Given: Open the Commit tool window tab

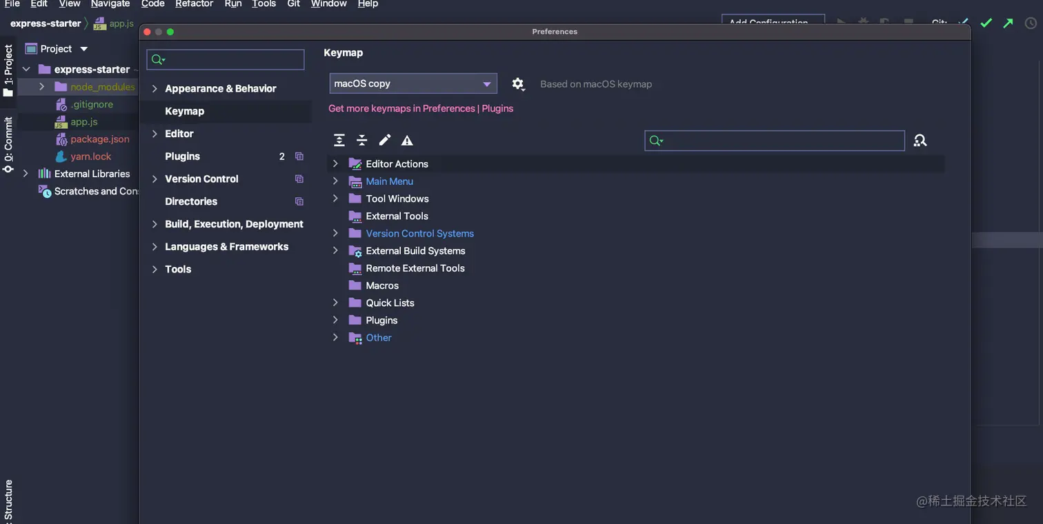Looking at the screenshot, I should pyautogui.click(x=8, y=145).
